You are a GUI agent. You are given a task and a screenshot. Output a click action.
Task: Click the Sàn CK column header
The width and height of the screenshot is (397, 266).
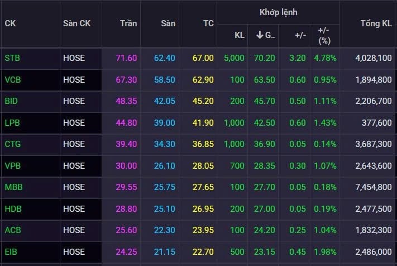(76, 23)
